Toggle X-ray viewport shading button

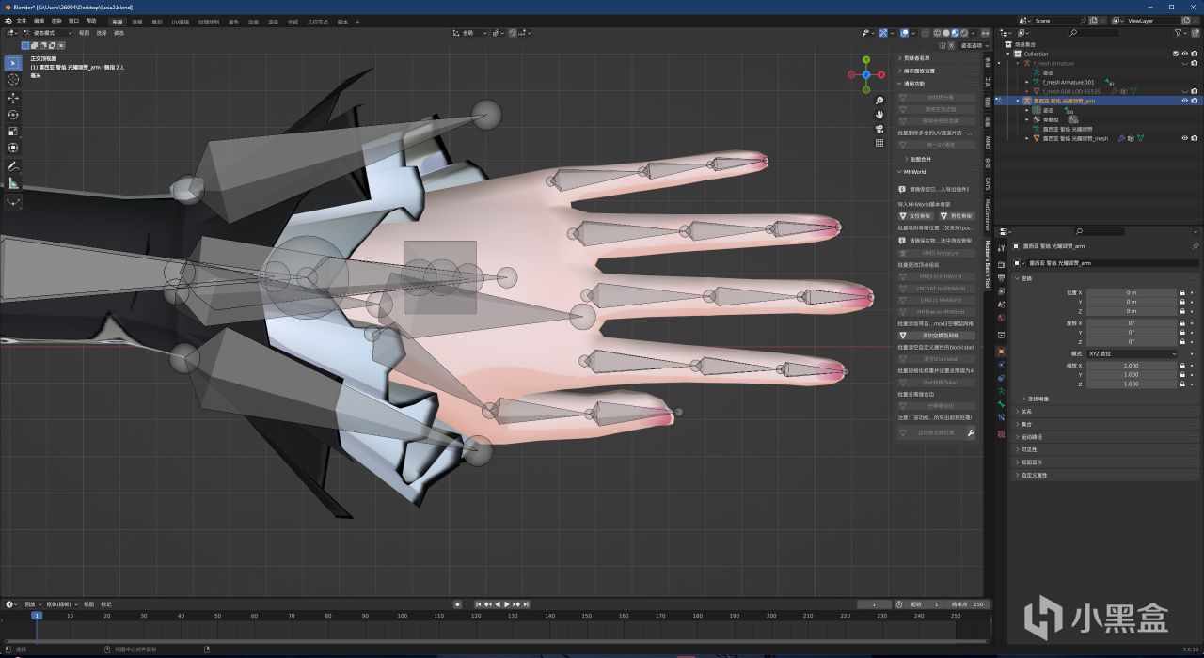click(x=925, y=33)
